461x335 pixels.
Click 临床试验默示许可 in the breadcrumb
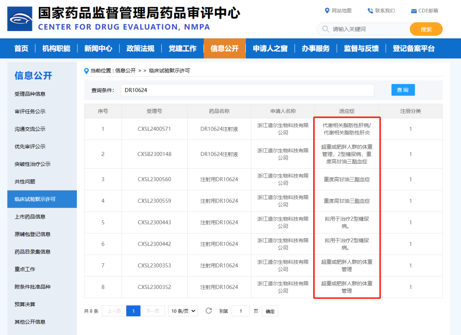(169, 71)
